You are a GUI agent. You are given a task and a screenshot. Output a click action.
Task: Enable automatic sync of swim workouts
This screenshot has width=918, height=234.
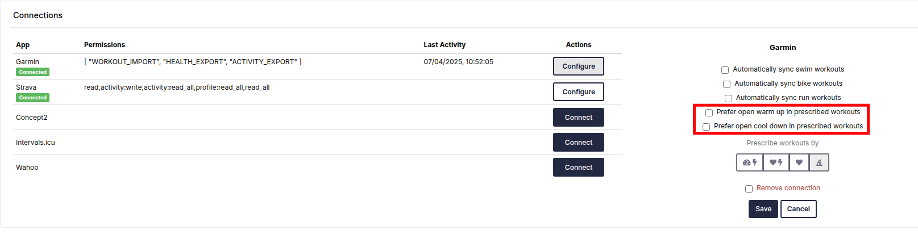pos(725,70)
